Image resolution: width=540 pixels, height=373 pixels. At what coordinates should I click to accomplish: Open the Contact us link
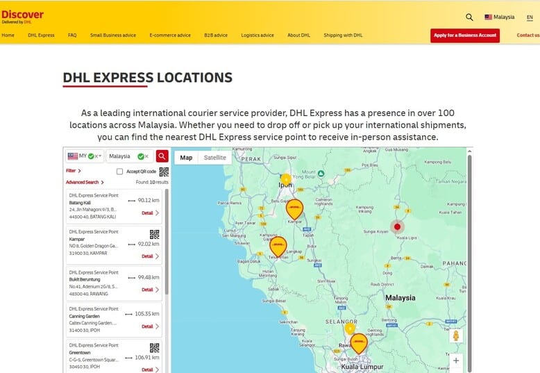528,35
